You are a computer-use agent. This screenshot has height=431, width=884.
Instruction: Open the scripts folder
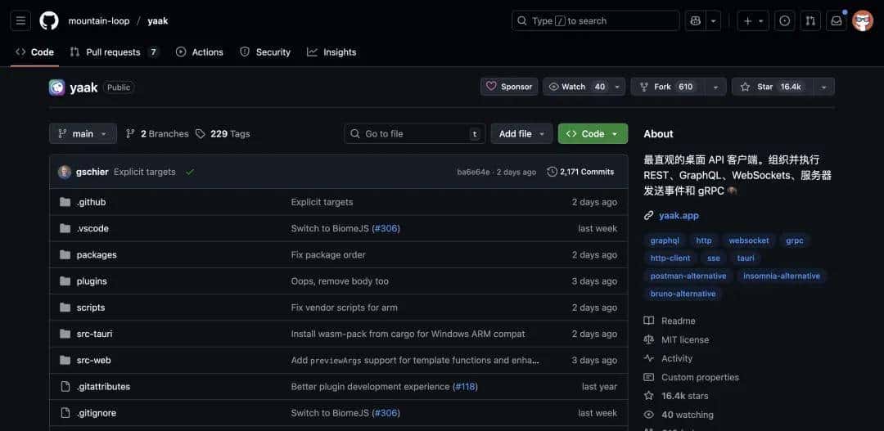(91, 308)
